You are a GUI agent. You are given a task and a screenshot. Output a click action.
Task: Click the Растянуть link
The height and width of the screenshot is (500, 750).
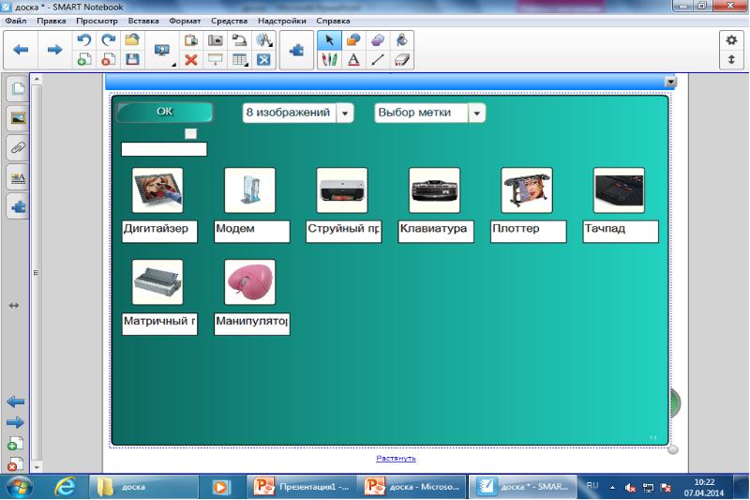tap(396, 459)
